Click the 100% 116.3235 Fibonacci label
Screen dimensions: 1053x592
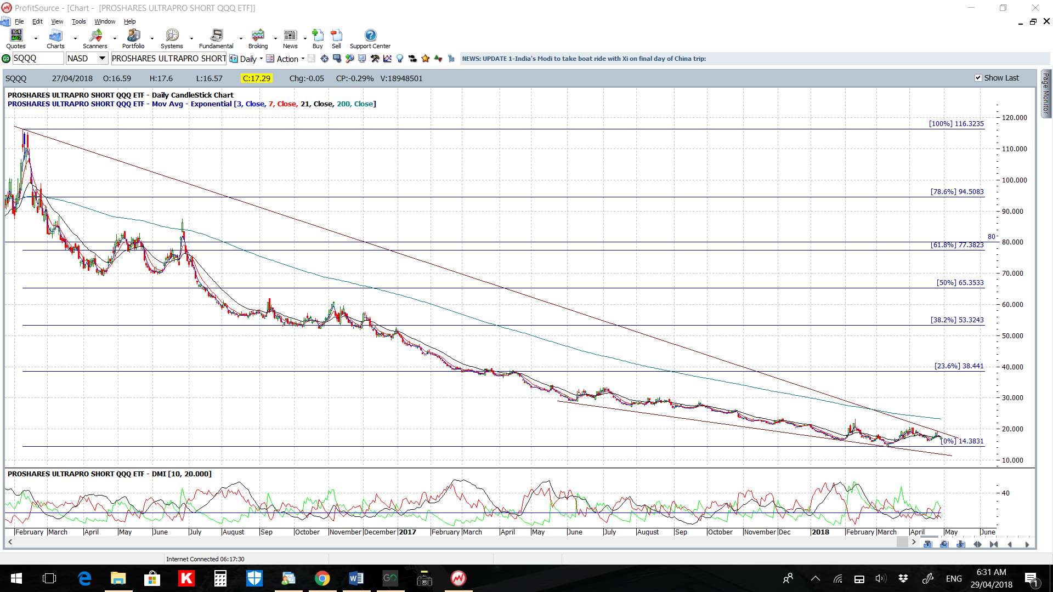coord(956,124)
